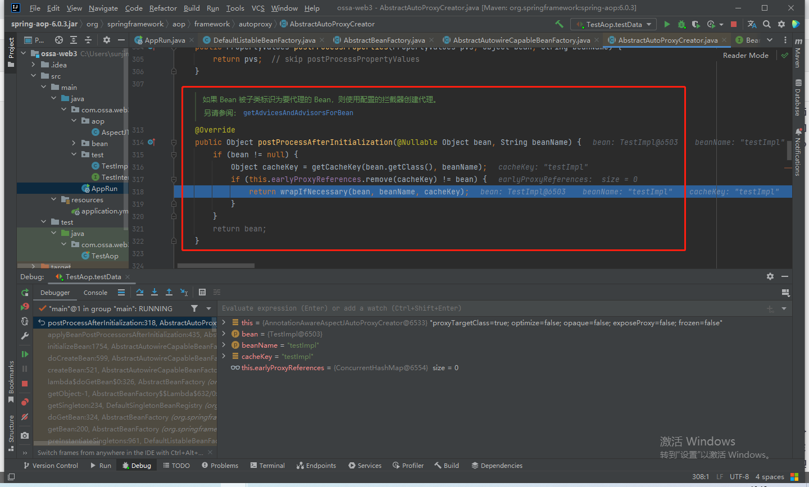Screen dimensions: 809x487
Task: Show execution point lines icon
Action: [x=121, y=292]
